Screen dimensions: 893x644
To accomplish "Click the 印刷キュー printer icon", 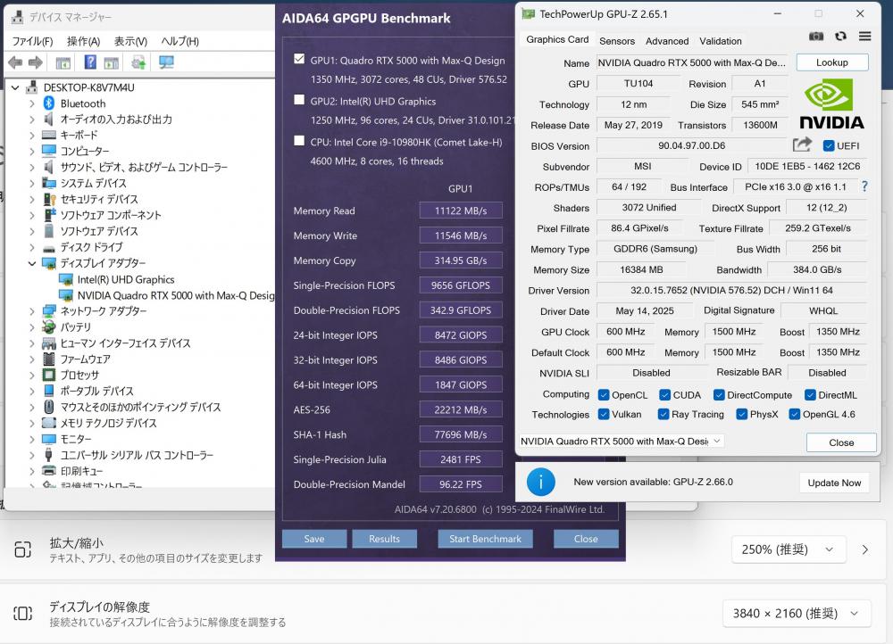I will coord(49,471).
